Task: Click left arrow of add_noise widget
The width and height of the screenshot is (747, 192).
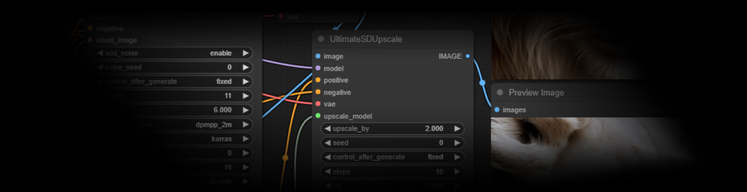Action: point(100,53)
